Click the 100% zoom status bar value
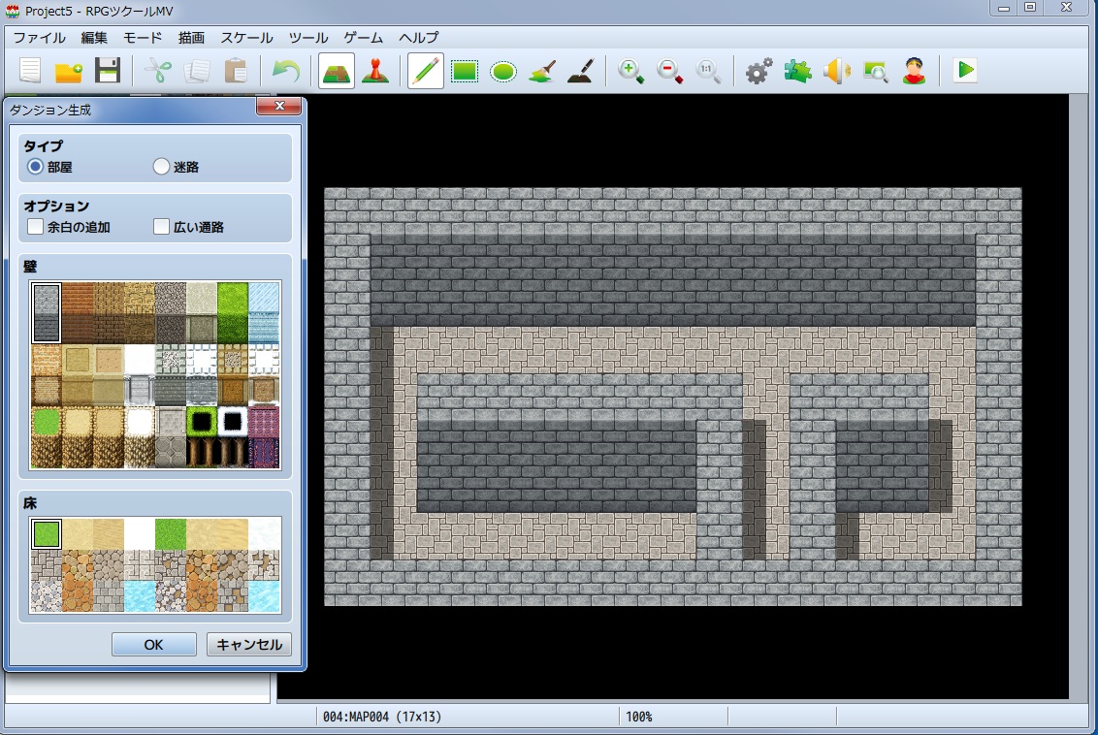 tap(638, 717)
